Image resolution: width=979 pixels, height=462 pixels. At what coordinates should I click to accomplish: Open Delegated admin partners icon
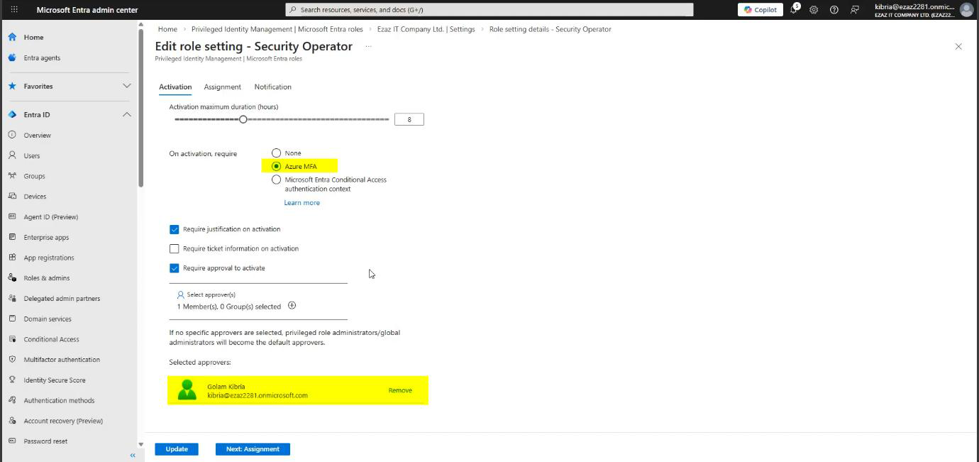(x=12, y=298)
